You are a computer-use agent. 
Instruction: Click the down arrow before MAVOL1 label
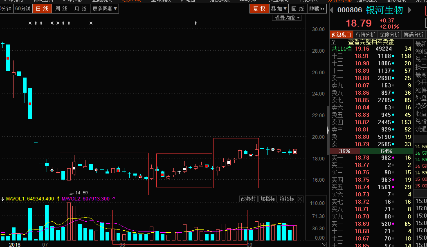[2, 199]
